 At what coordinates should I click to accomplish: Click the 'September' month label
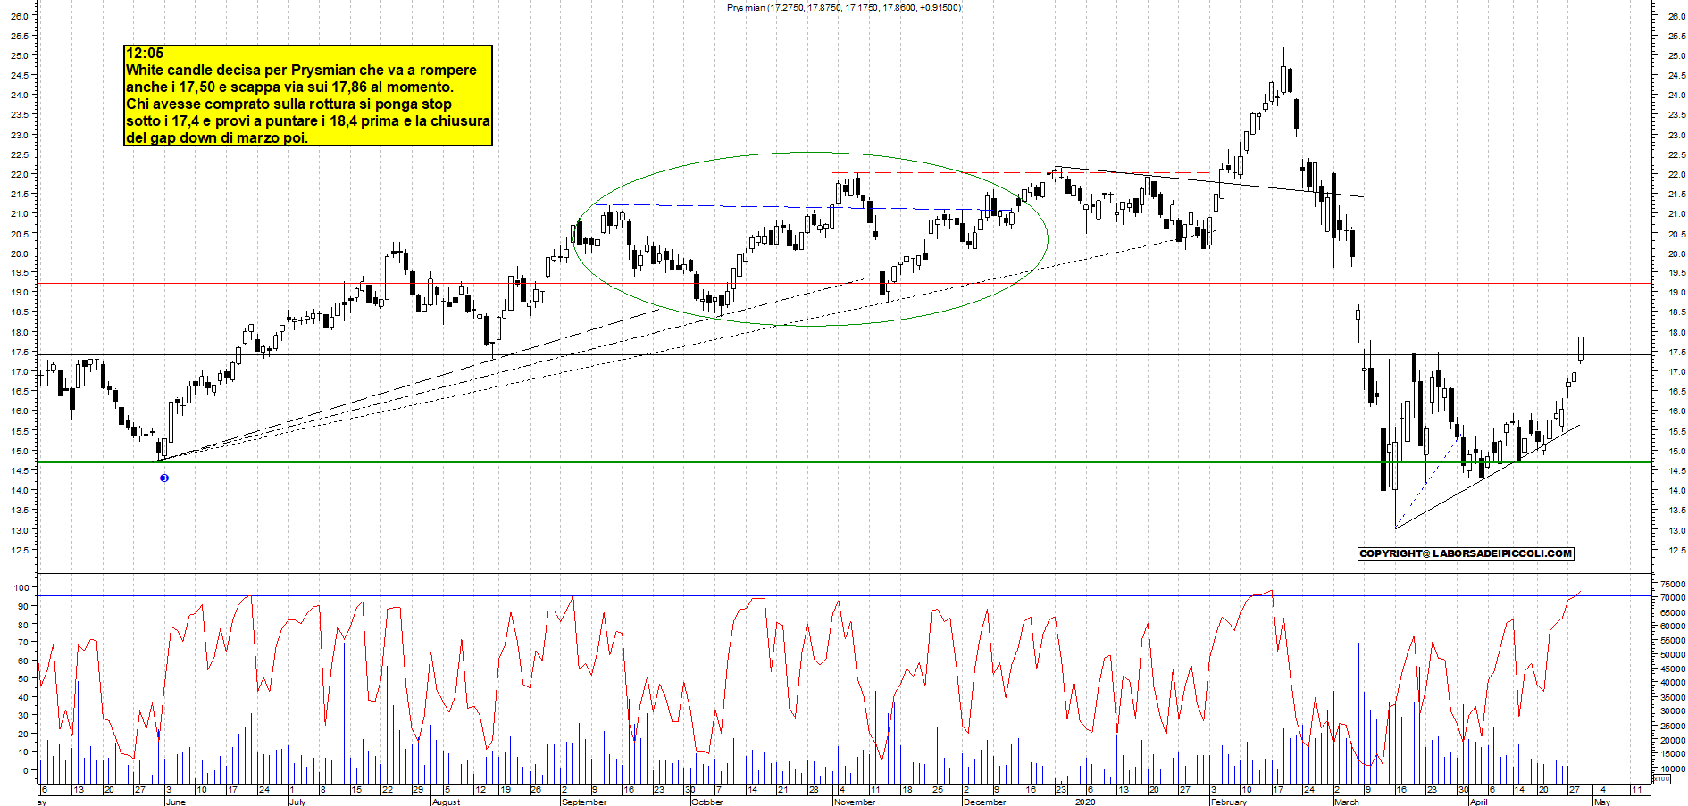click(x=584, y=802)
